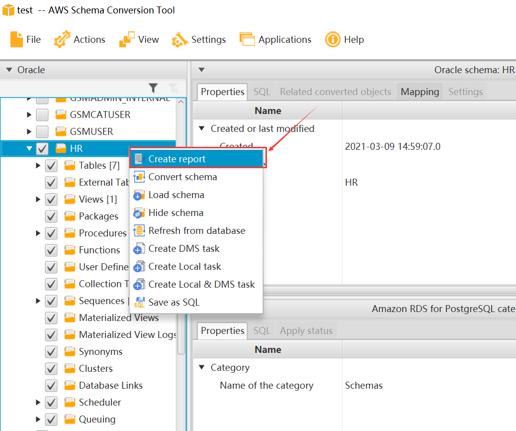Image resolution: width=516 pixels, height=431 pixels.
Task: Click the Synonyms folder icon
Action: click(70, 351)
